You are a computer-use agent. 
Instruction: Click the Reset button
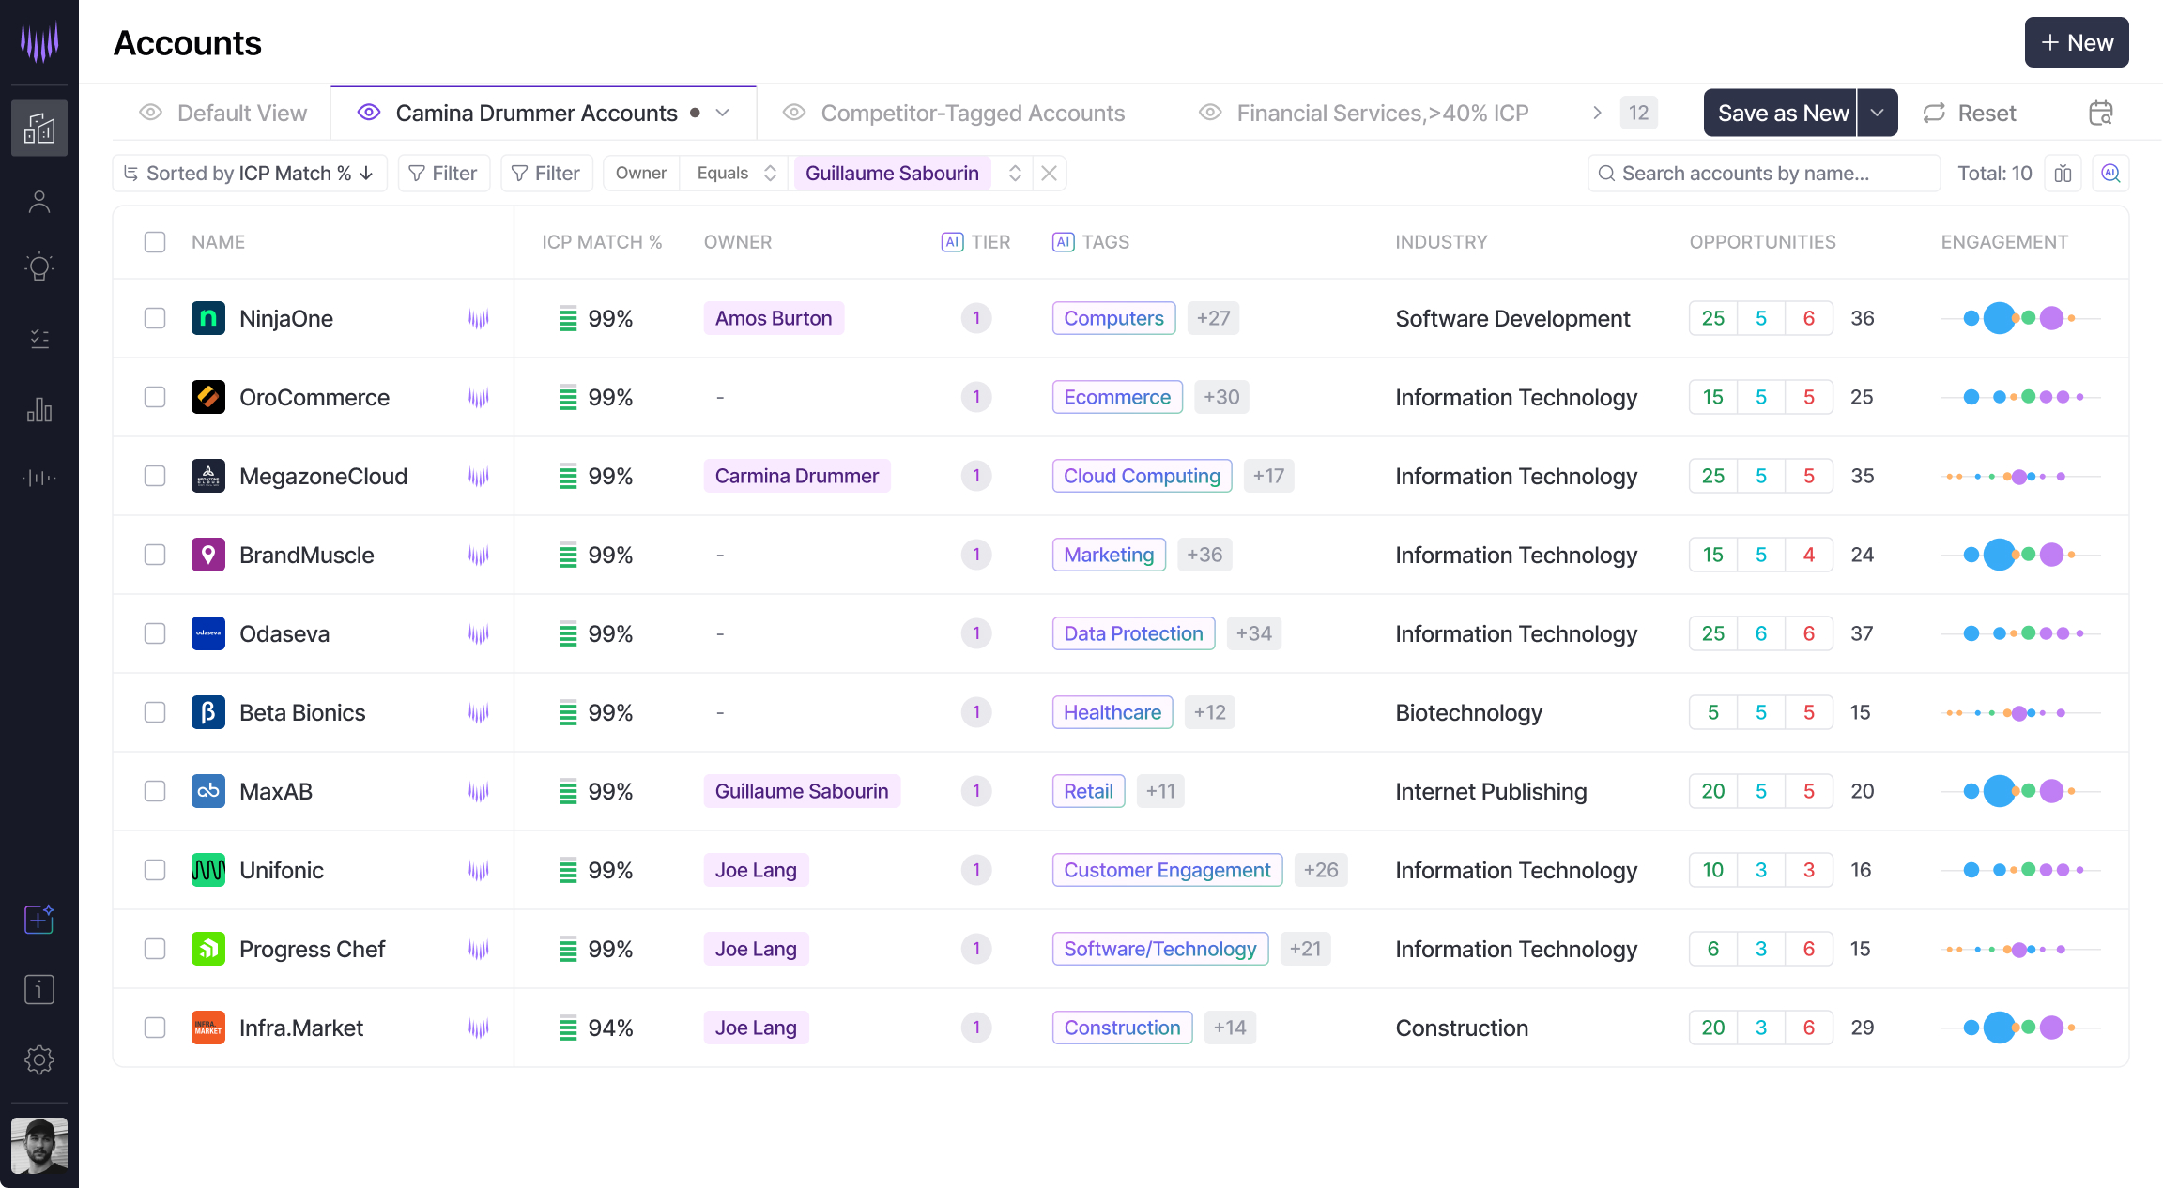point(1970,113)
